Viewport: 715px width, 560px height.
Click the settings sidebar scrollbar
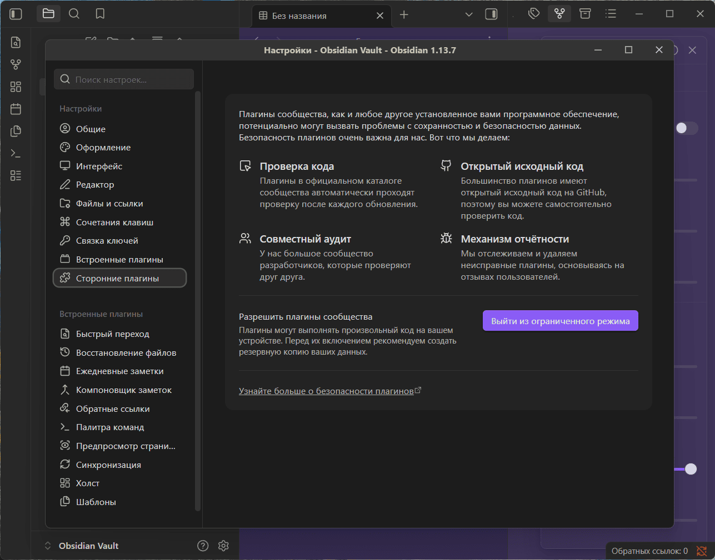198,300
